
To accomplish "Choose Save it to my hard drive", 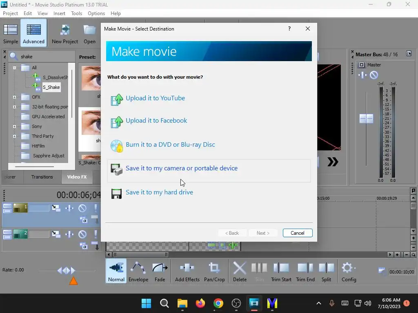I will click(159, 192).
